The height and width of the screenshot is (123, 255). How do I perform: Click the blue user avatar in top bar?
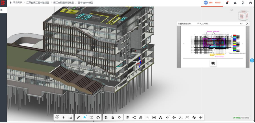point(206,2)
